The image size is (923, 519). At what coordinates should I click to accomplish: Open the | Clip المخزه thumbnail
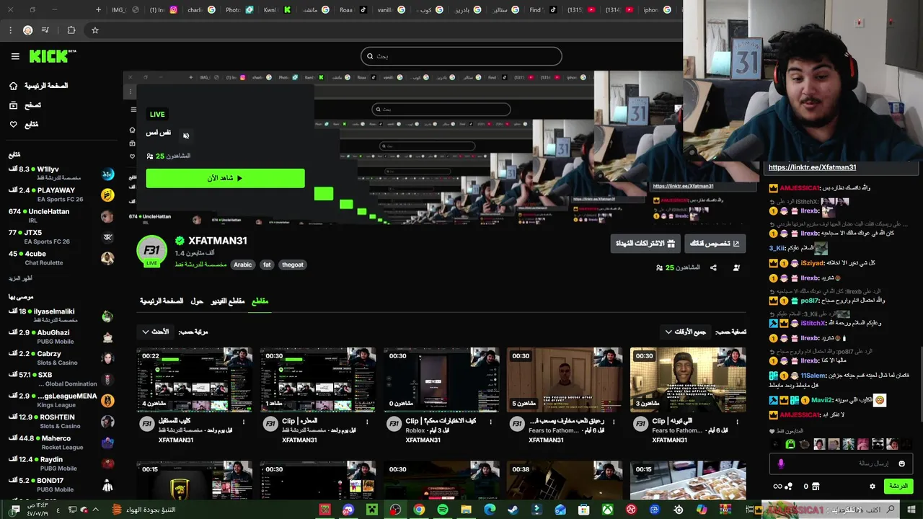(318, 380)
